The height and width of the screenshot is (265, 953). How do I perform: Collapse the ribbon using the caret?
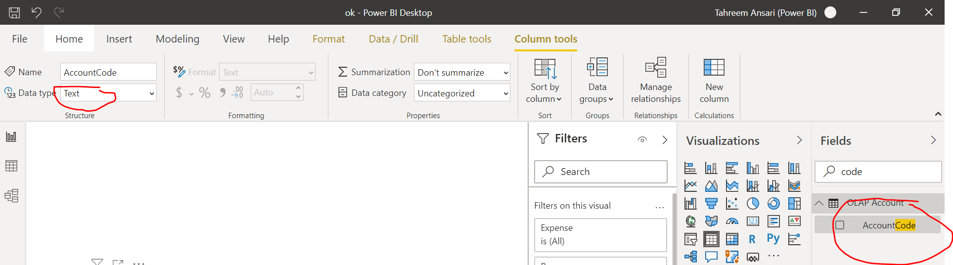click(938, 114)
